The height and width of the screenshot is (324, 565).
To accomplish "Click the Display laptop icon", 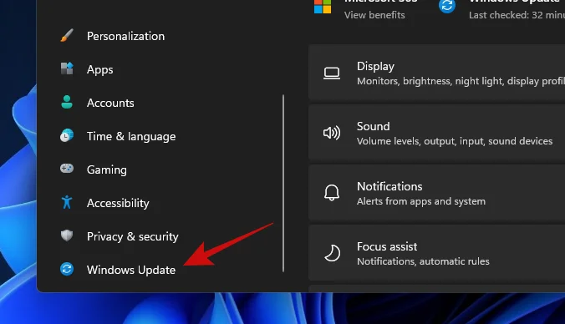I will pyautogui.click(x=332, y=73).
